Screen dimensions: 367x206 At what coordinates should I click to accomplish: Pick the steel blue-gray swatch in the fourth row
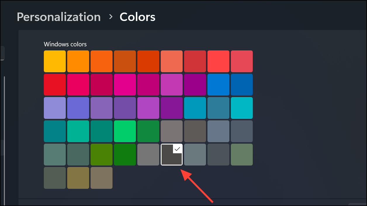pos(218,131)
